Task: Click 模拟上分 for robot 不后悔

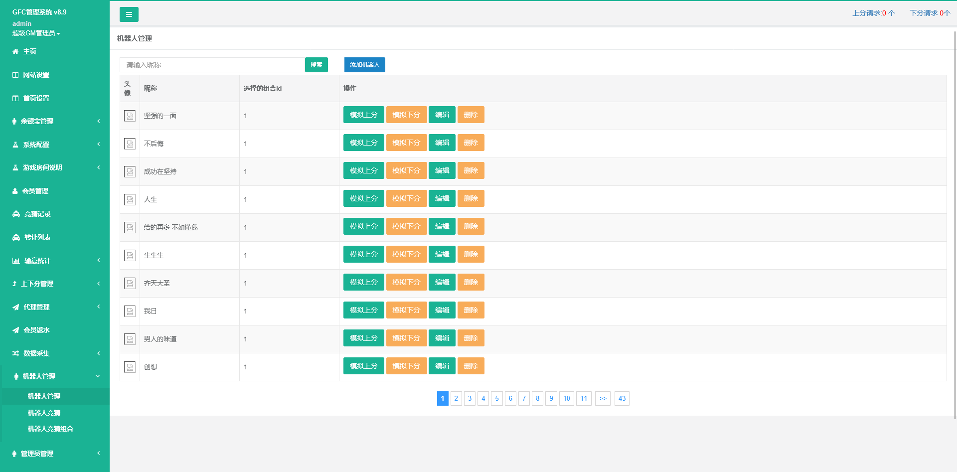Action: click(x=363, y=143)
